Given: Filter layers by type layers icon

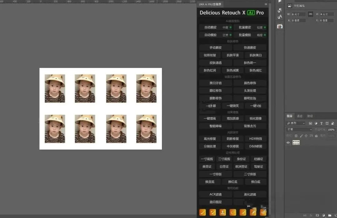Looking at the screenshot, I should point(321,123).
